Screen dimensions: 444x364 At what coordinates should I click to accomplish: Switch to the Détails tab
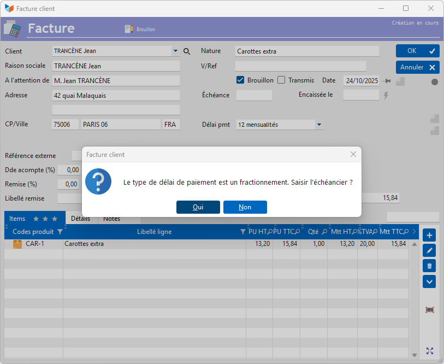pyautogui.click(x=81, y=219)
